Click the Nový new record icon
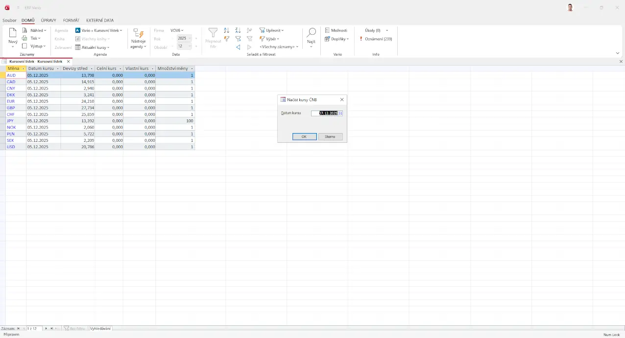 click(13, 33)
